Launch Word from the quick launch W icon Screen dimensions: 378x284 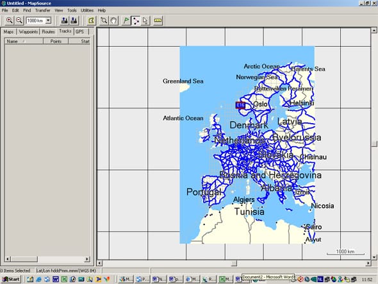click(x=56, y=279)
